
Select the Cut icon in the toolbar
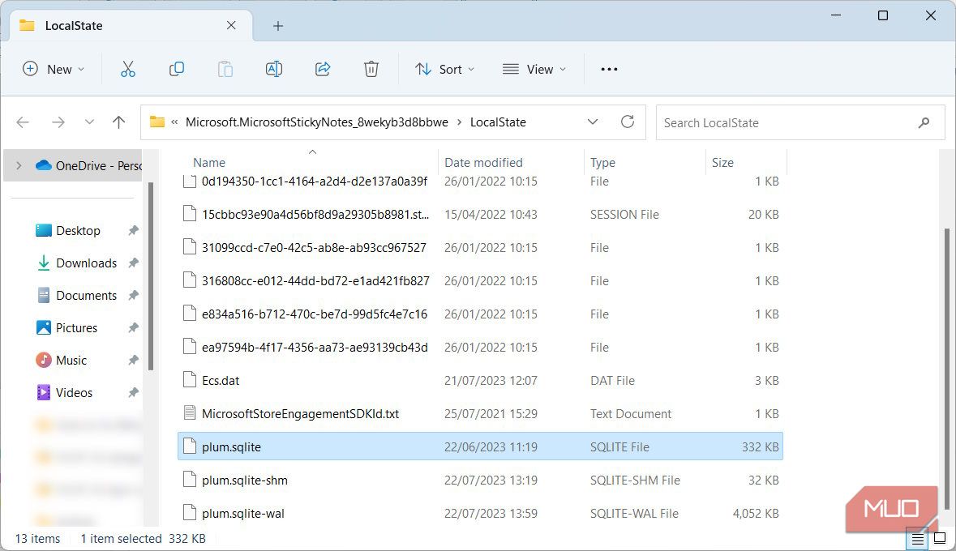[127, 69]
